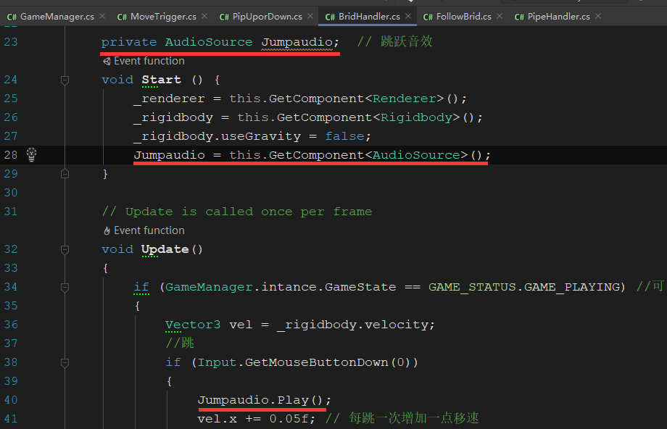Click the C# file icon on GameManager.cs tab
Screen dimensions: 667x429
click(12, 17)
